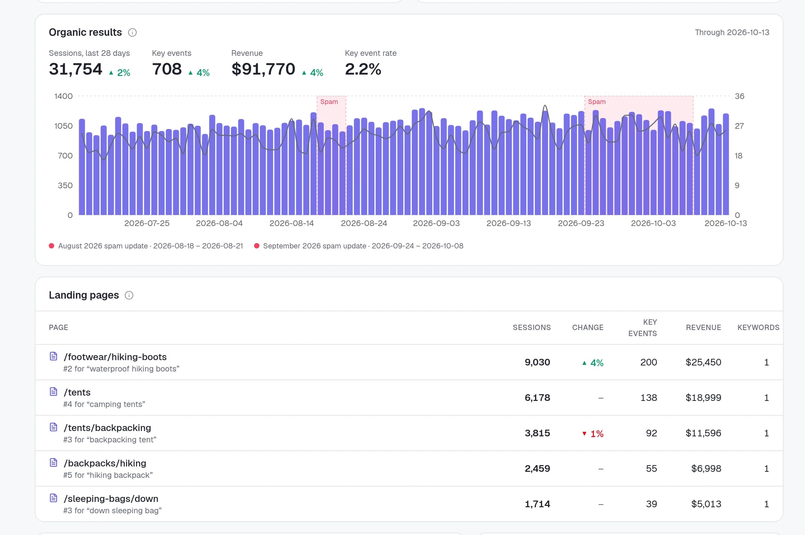
Task: Click "#3 for “backpacking tent”" ranking text
Action: 110,440
